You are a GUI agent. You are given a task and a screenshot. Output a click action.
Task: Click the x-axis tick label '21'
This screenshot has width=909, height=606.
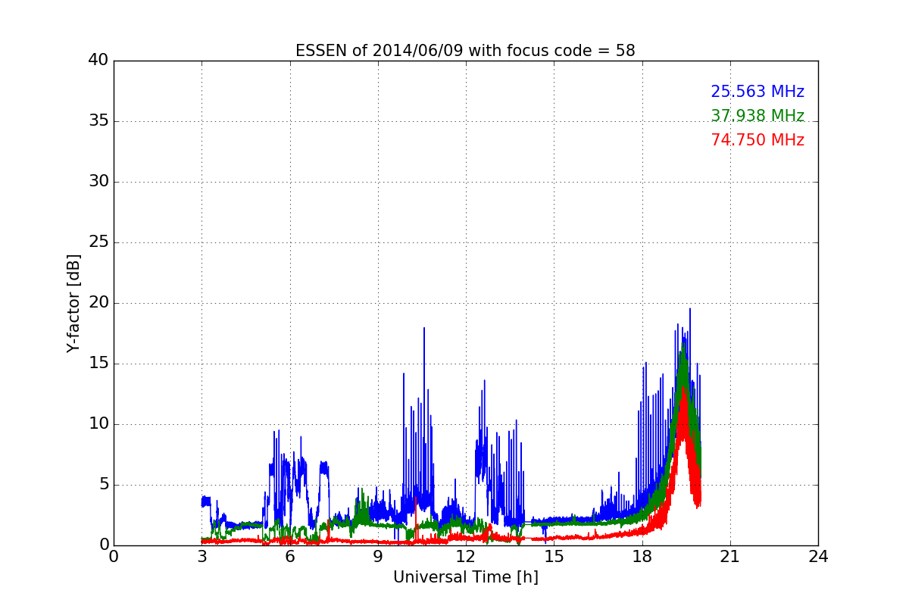[730, 557]
